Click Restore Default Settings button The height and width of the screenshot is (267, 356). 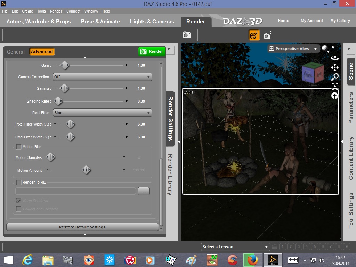[82, 227]
